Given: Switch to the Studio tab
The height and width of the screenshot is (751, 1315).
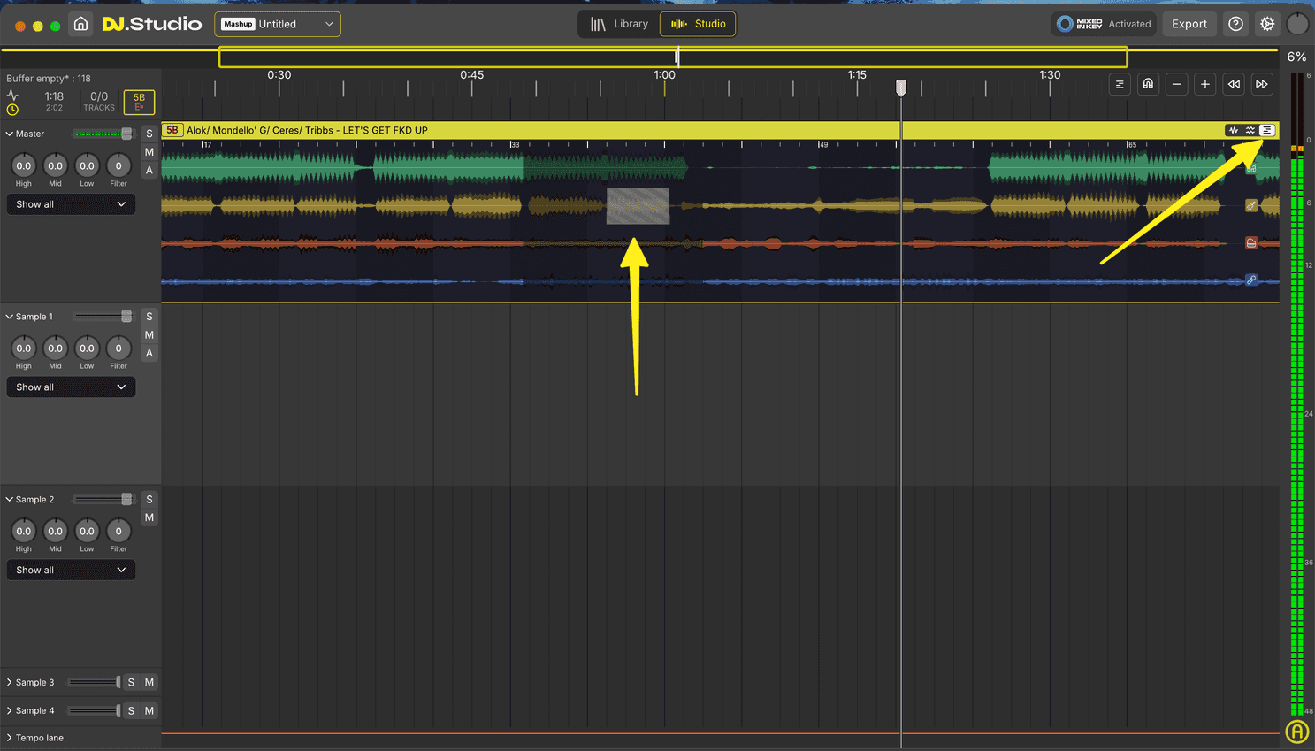Looking at the screenshot, I should 698,24.
